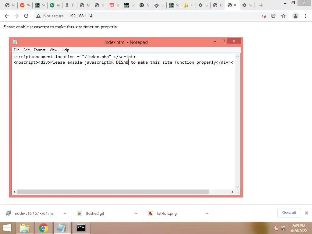Click the horizontal scroll right arrow in Notepad
The width and height of the screenshot is (312, 234).
click(x=232, y=192)
